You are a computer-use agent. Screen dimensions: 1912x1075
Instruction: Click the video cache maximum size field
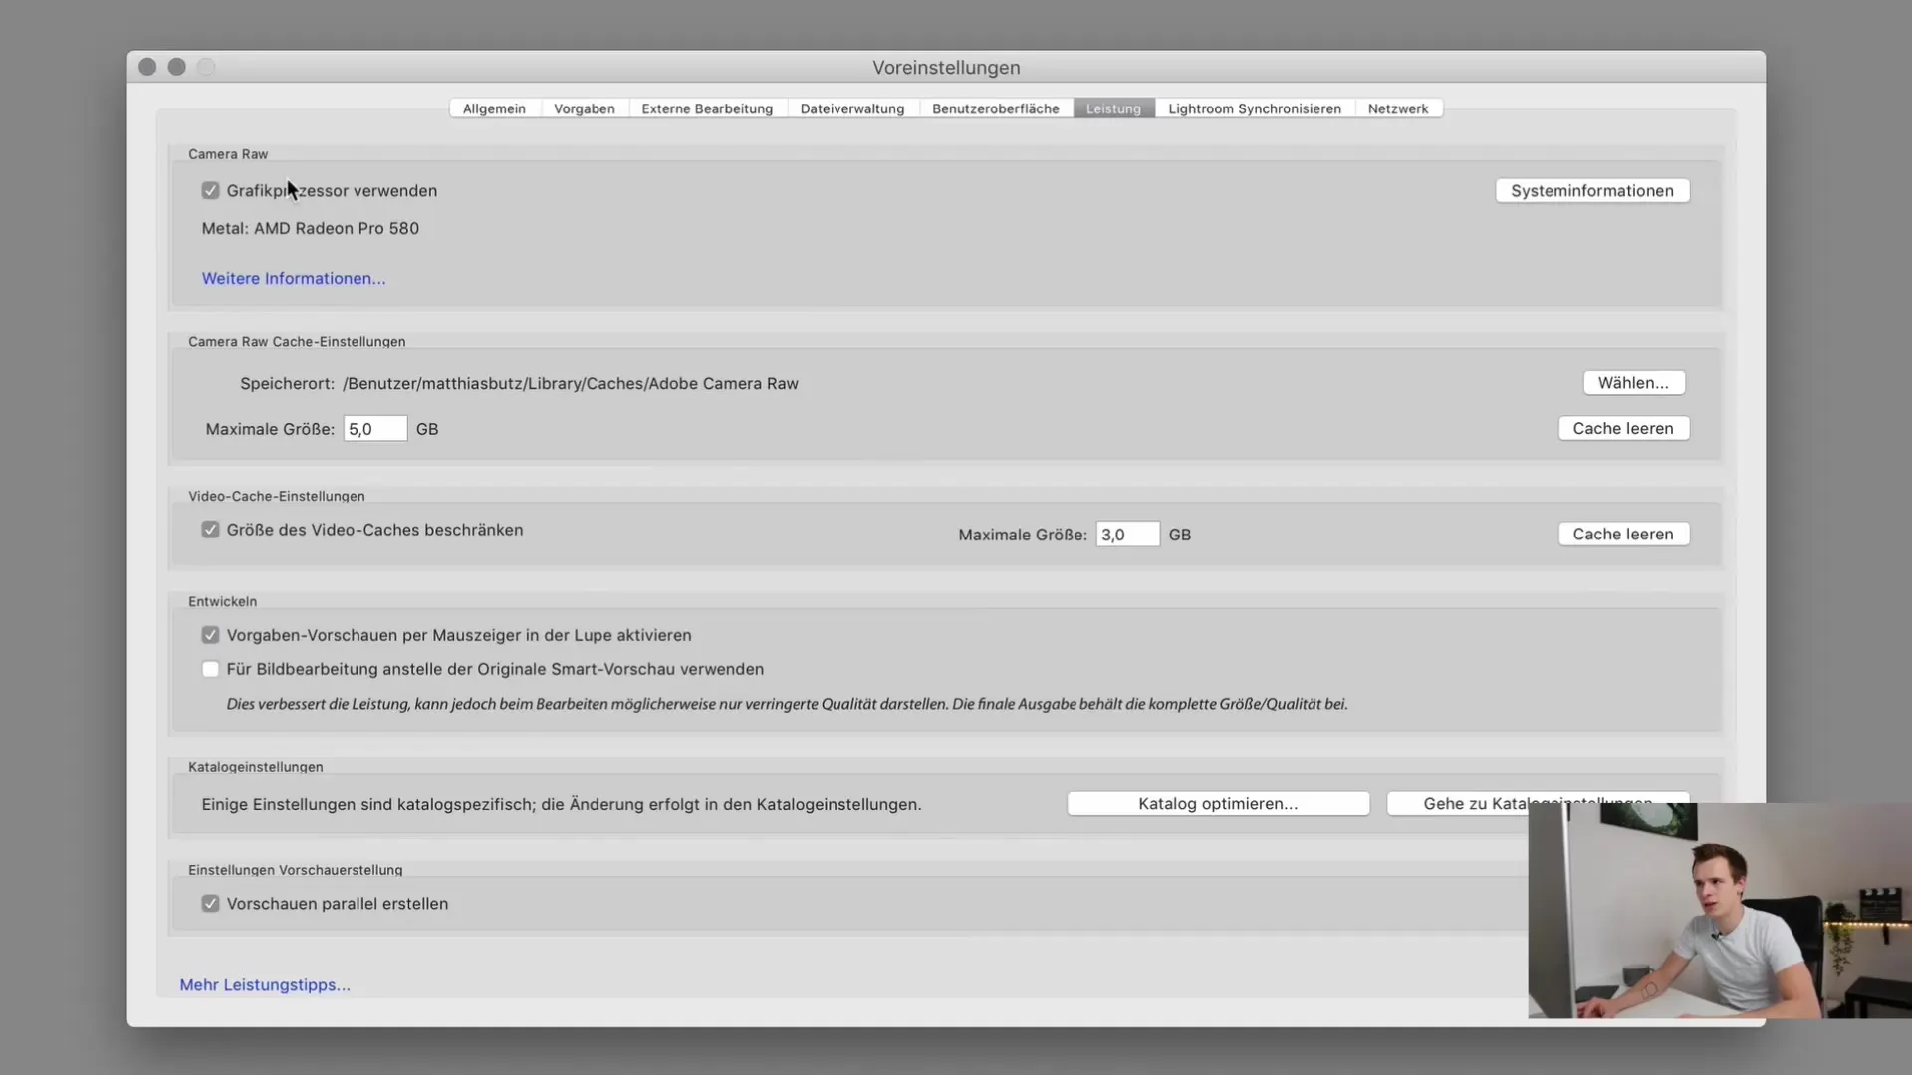click(x=1128, y=535)
